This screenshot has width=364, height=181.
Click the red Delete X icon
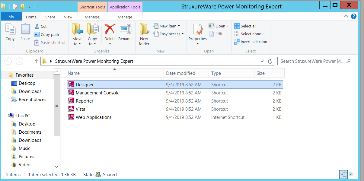pos(110,29)
